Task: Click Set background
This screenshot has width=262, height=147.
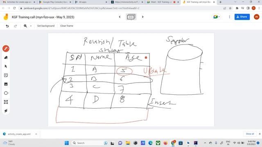Action: click(46, 26)
